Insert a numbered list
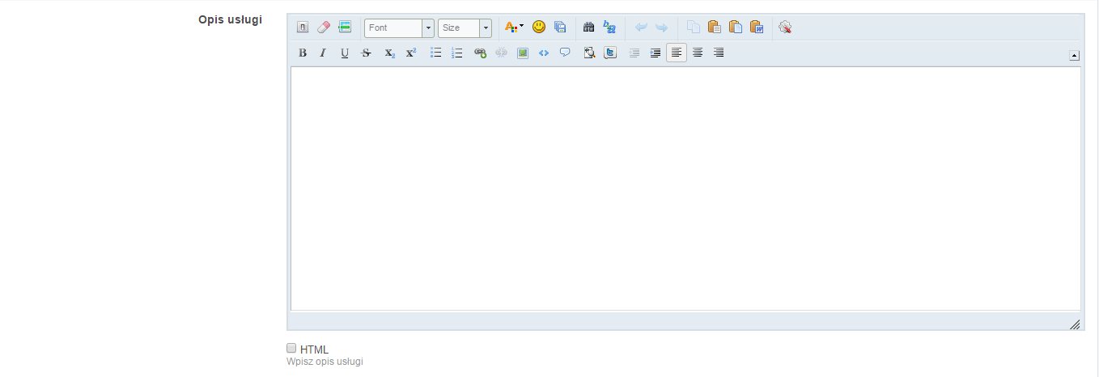1099x377 pixels. (457, 53)
